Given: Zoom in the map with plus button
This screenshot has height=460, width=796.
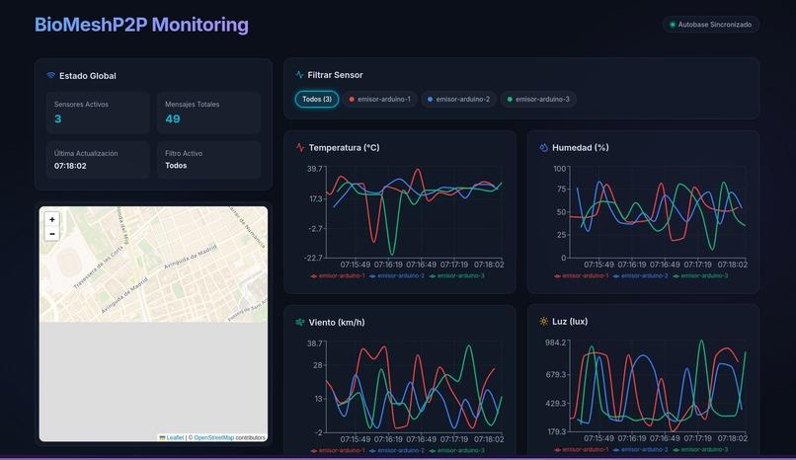Looking at the screenshot, I should pyautogui.click(x=51, y=219).
